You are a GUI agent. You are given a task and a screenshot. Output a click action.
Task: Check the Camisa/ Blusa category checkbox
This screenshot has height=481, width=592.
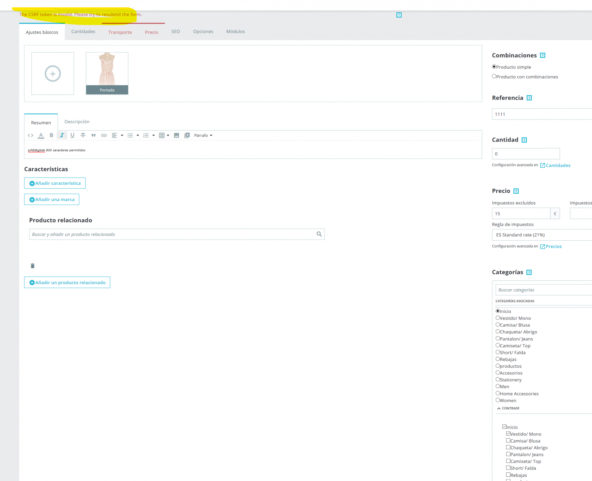point(508,440)
